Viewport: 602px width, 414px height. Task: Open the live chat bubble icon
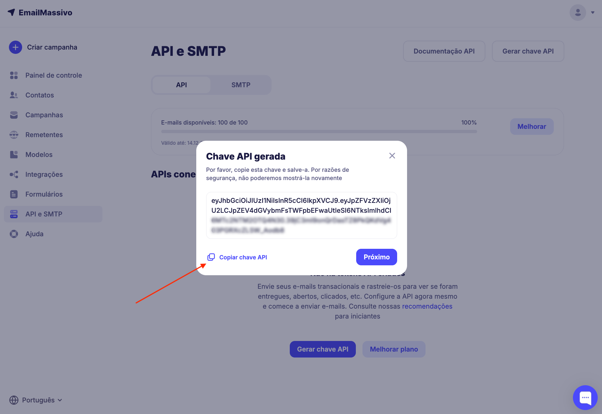(x=585, y=397)
